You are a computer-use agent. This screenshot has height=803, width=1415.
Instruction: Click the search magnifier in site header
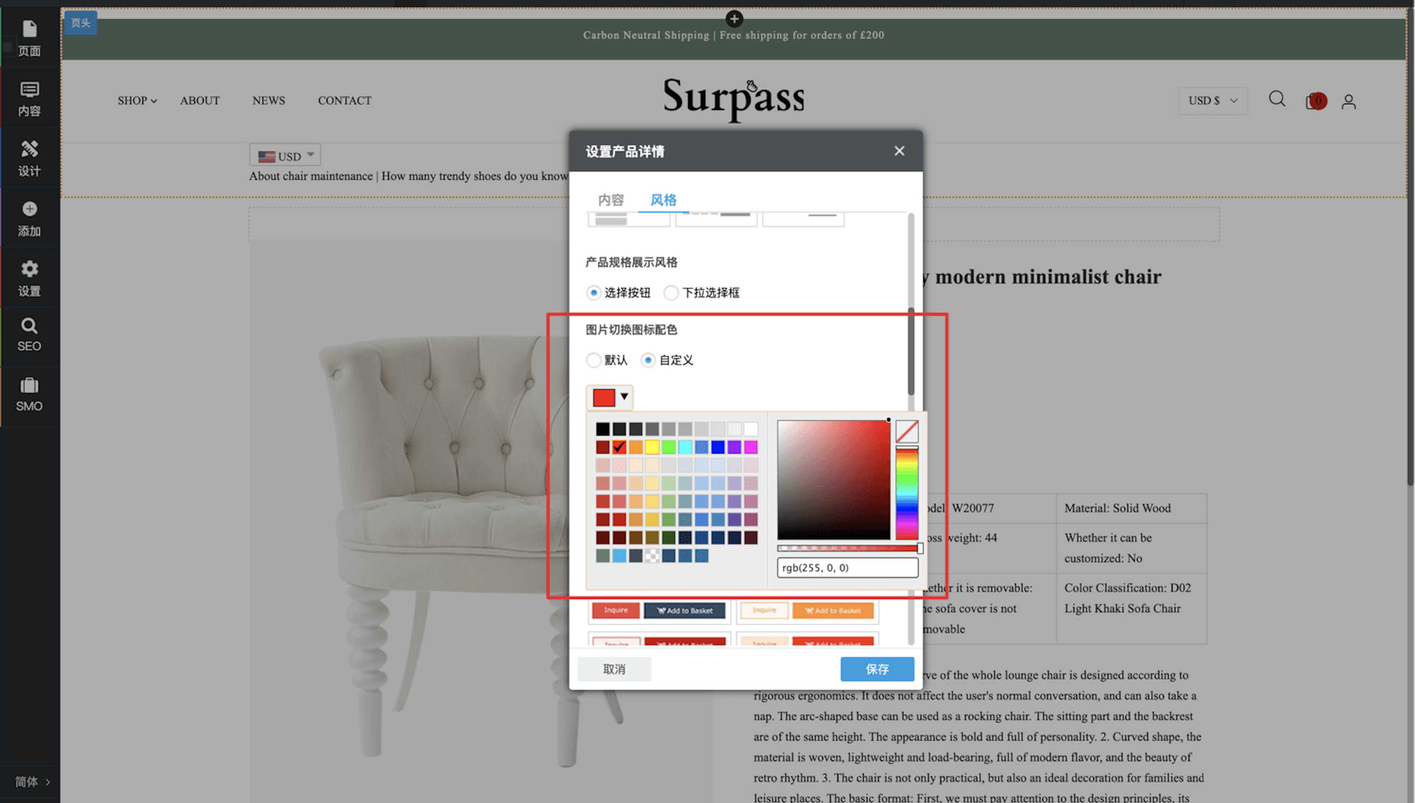click(1277, 99)
